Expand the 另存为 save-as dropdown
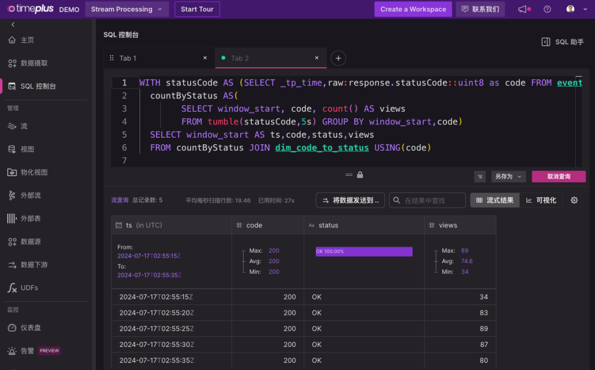Viewport: 595px width, 370px height. (509, 177)
